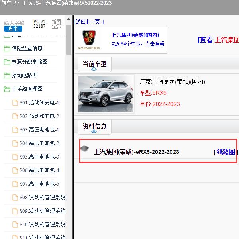Open S08.发动机管理系统 diagram
Screen dimensions: 239x239
pyautogui.click(x=42, y=198)
